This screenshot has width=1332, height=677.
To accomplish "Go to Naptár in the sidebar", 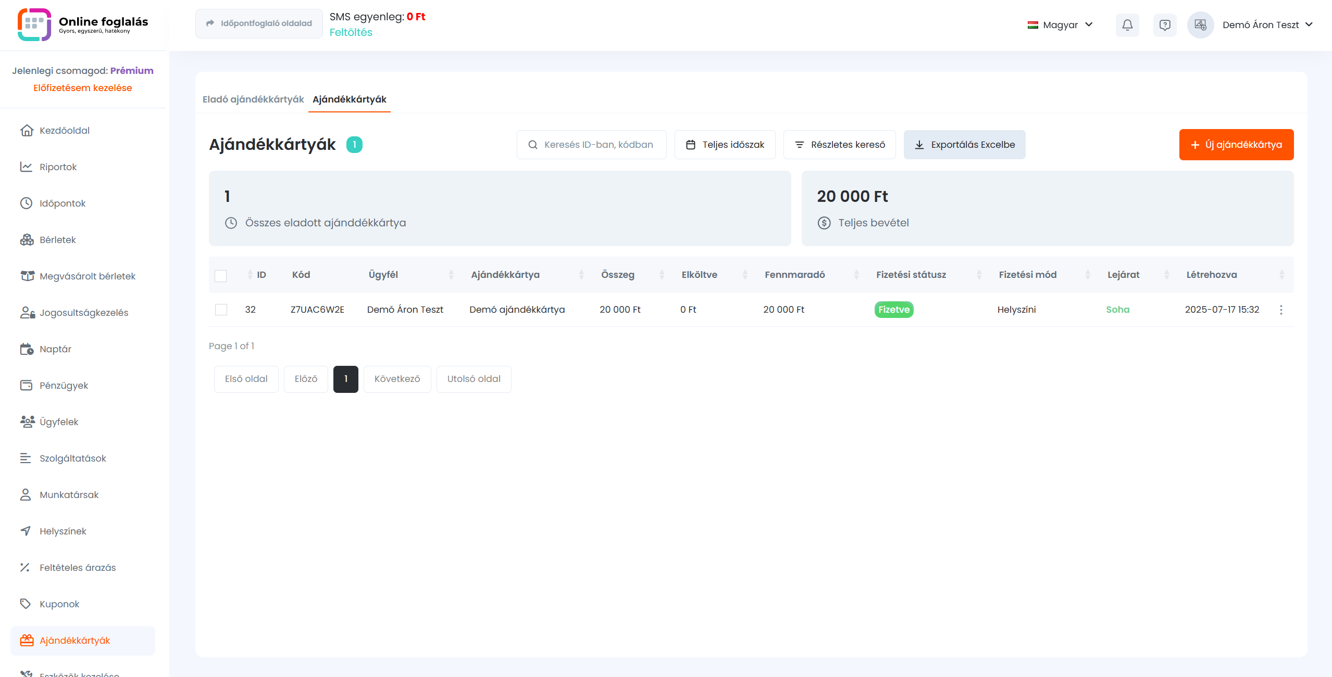I will (55, 349).
